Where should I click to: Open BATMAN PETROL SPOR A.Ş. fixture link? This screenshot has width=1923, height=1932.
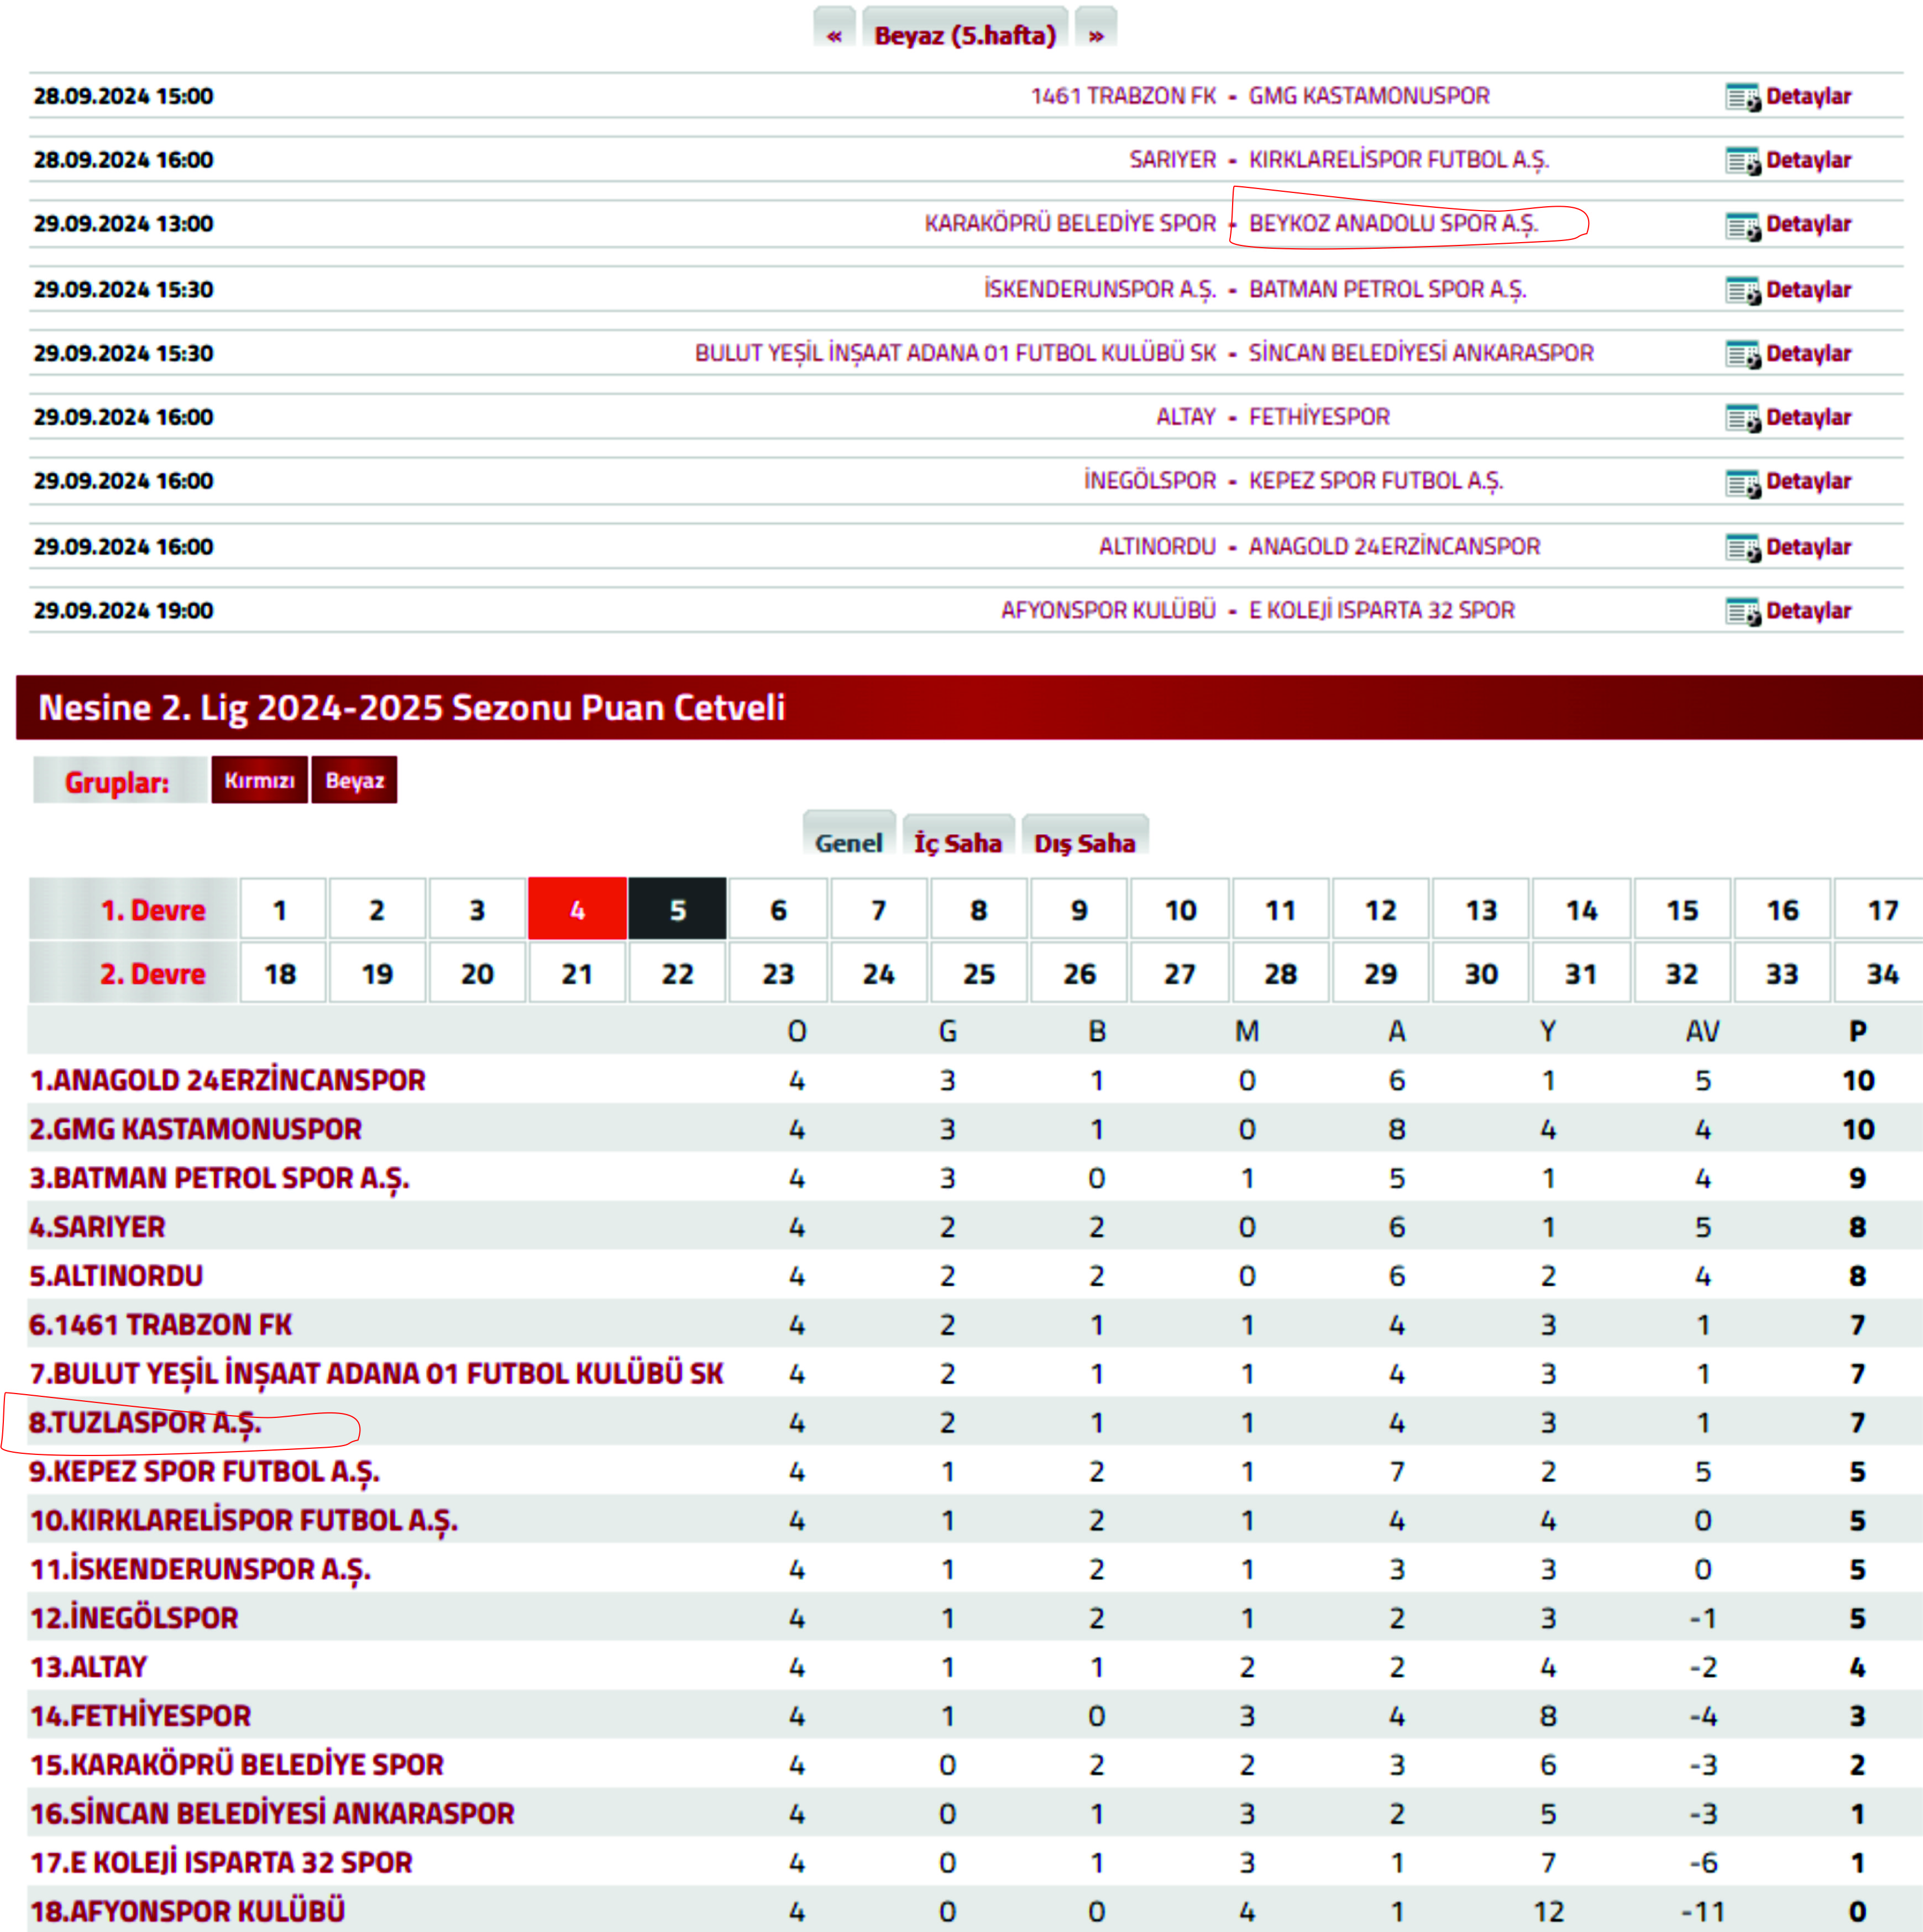point(1388,289)
